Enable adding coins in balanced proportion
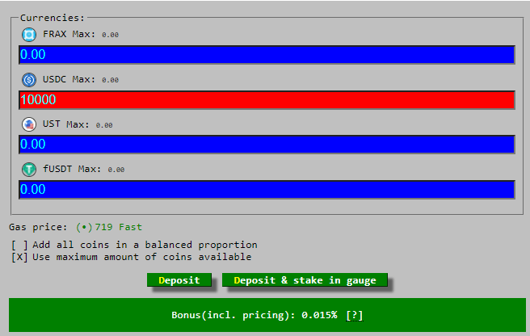 (19, 245)
